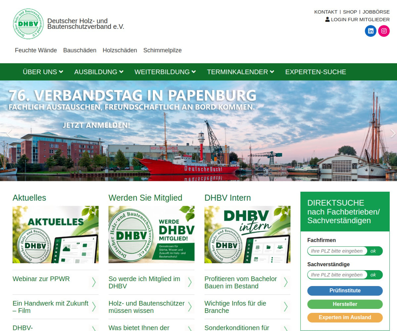
Task: Click arrow next to Ein Handwerk mit Zukunft
Action: (94, 307)
